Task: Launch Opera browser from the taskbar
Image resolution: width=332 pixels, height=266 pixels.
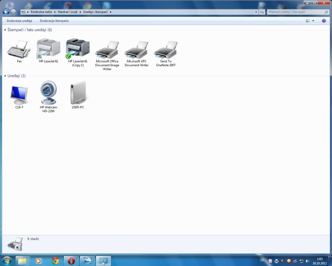Action: (71, 261)
